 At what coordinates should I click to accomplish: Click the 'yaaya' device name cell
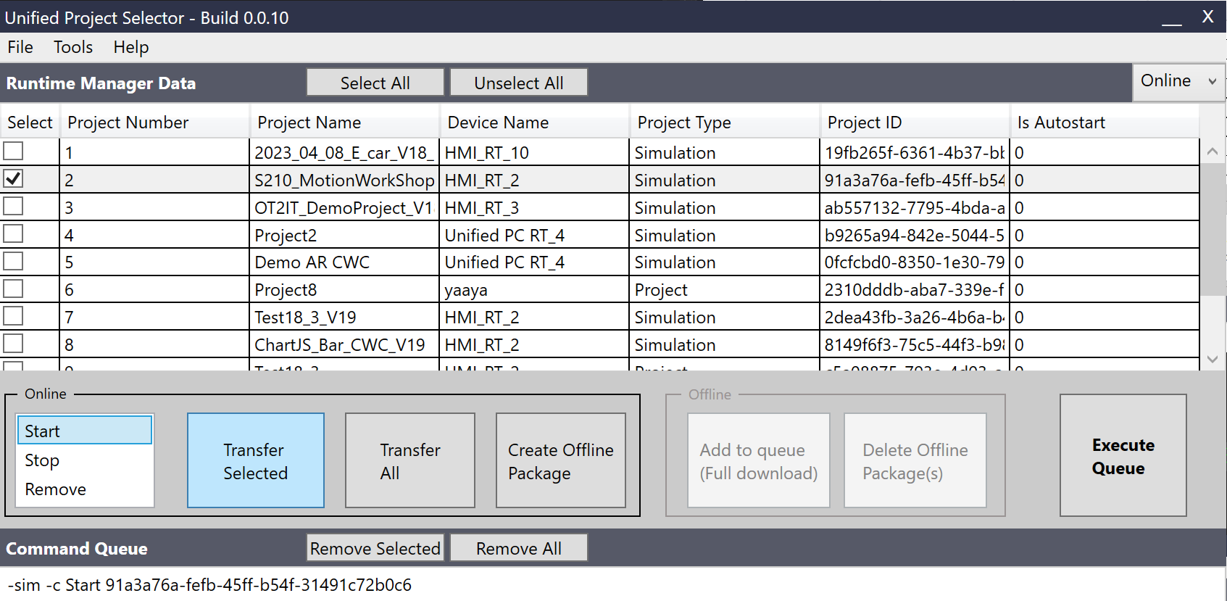pyautogui.click(x=535, y=289)
